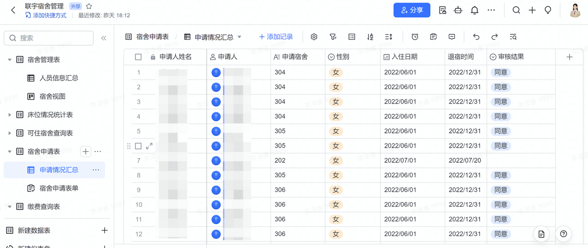Click the blue 分享 share button

tap(412, 10)
